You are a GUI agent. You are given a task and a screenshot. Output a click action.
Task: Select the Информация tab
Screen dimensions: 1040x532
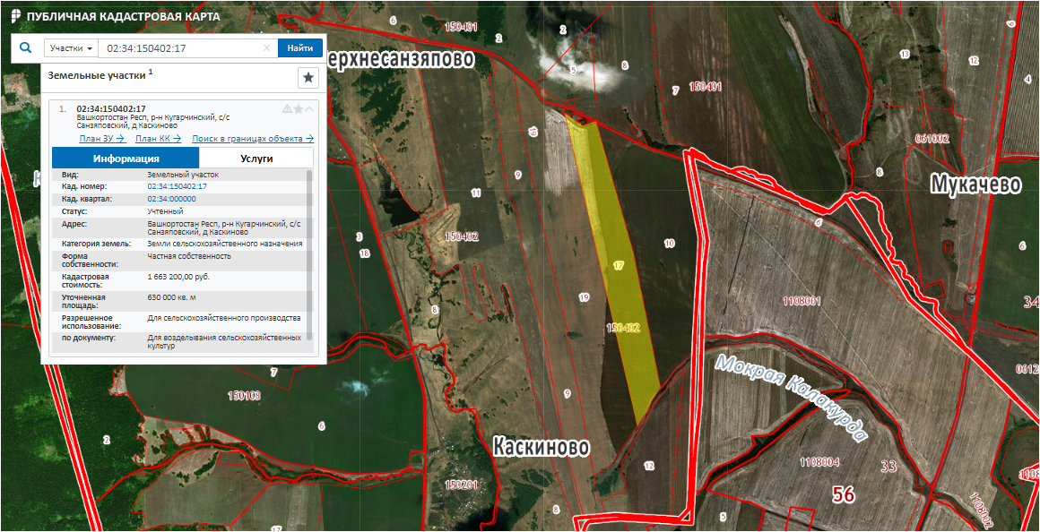point(126,158)
